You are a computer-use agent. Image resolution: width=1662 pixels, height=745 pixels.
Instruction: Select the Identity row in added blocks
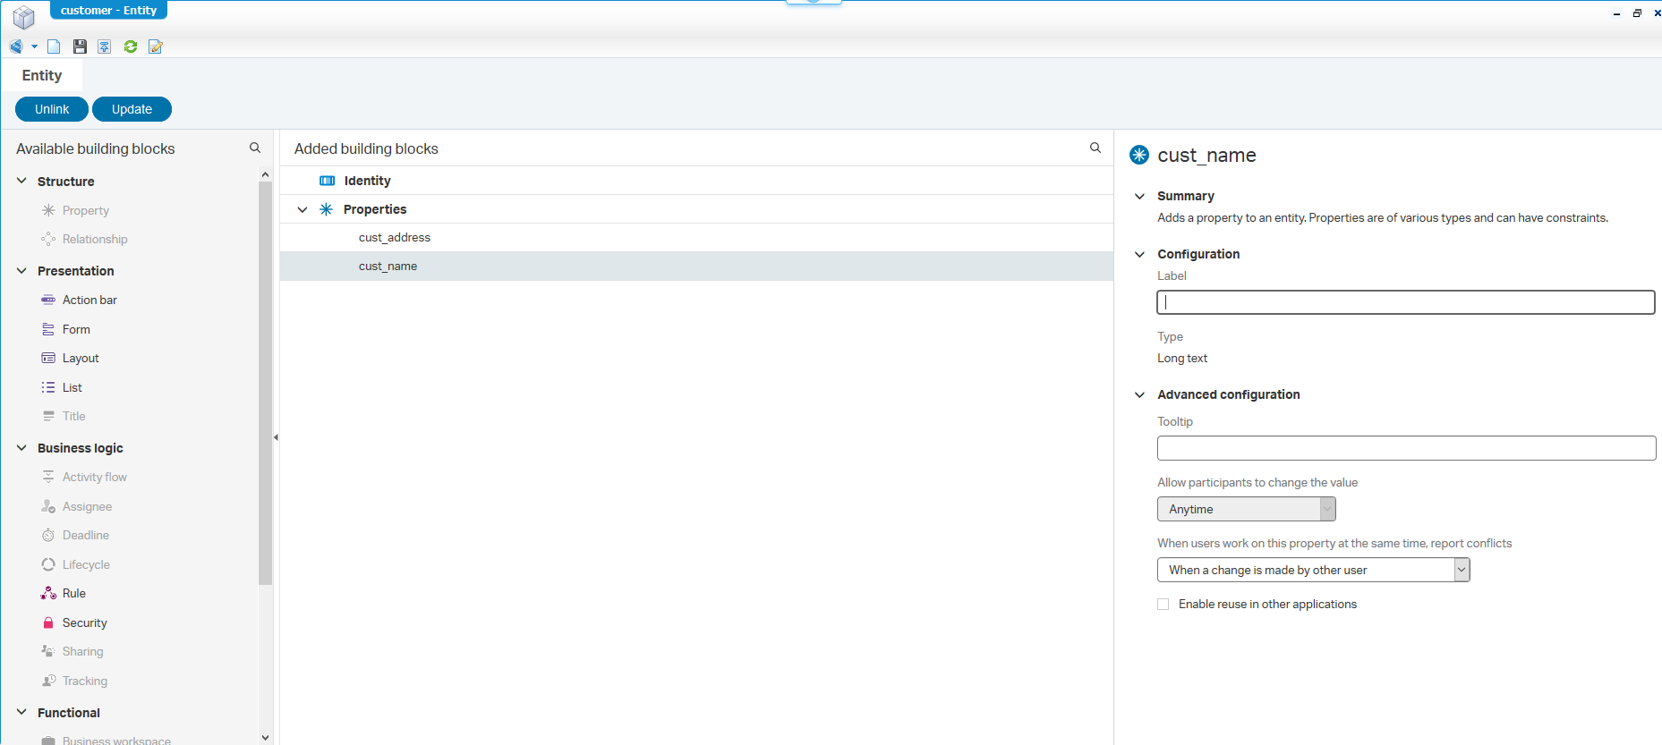696,181
